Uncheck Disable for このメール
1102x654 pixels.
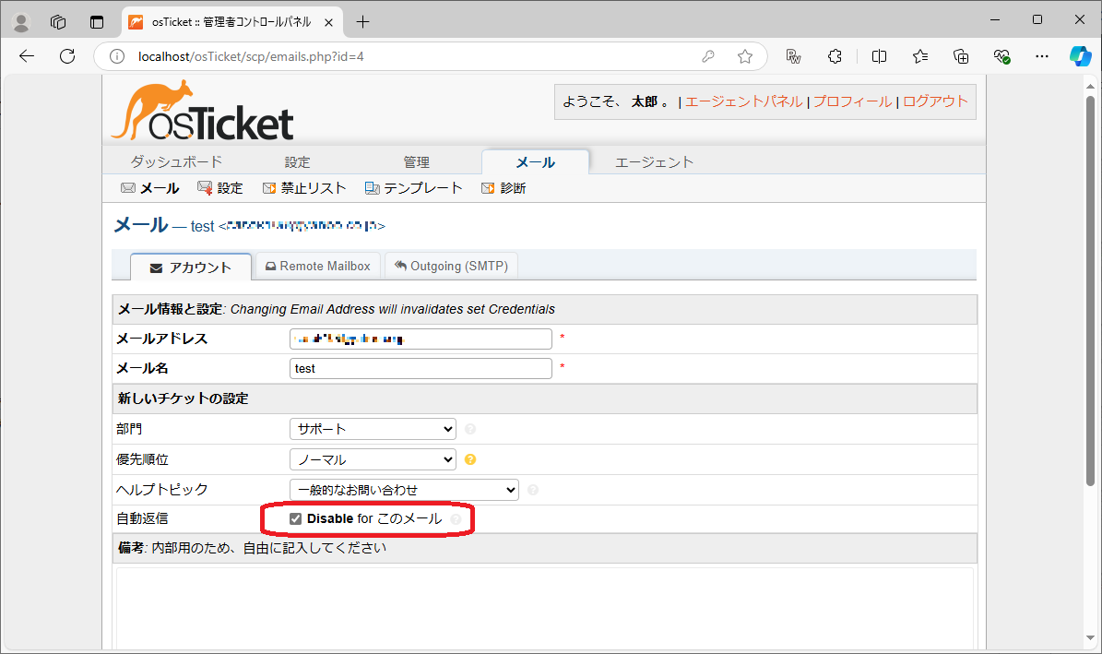(x=295, y=517)
